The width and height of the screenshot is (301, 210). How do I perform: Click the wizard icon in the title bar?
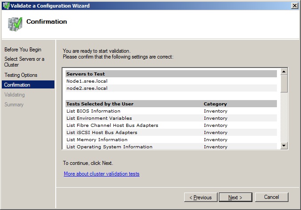click(6, 5)
